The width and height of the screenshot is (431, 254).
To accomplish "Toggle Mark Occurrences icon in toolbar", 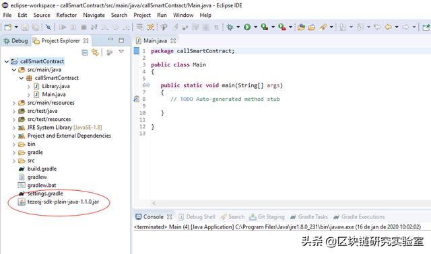I will (175, 27).
